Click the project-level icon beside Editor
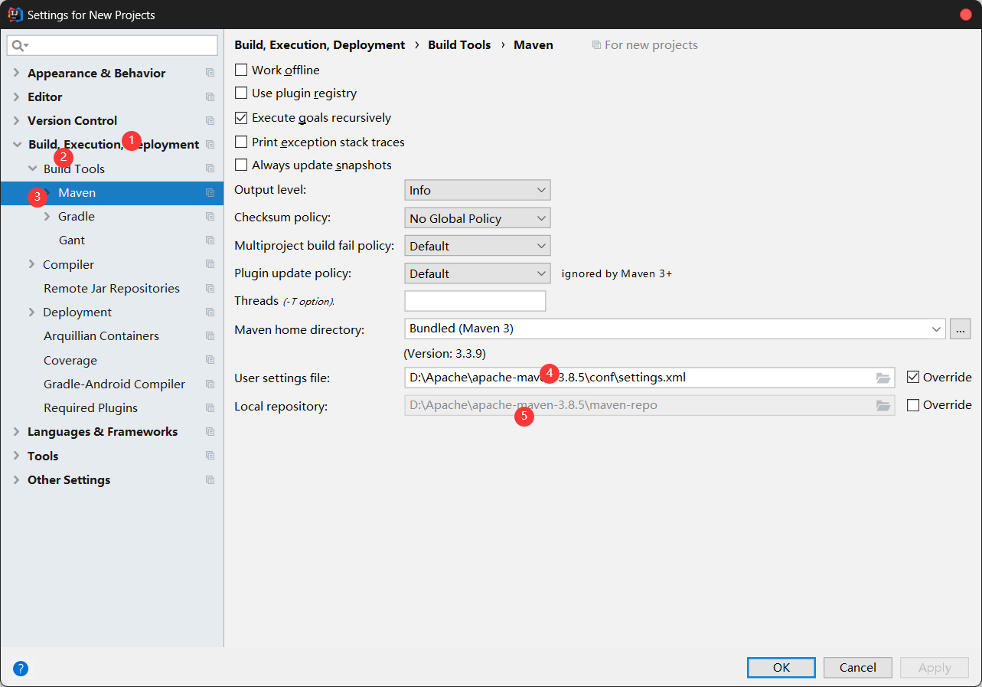Viewport: 982px width, 687px height. coord(210,97)
